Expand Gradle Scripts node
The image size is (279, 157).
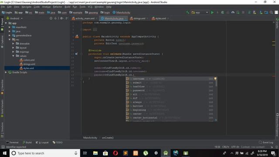6,72
